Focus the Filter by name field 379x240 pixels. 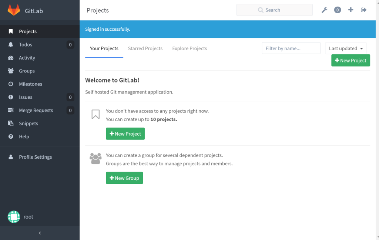291,48
